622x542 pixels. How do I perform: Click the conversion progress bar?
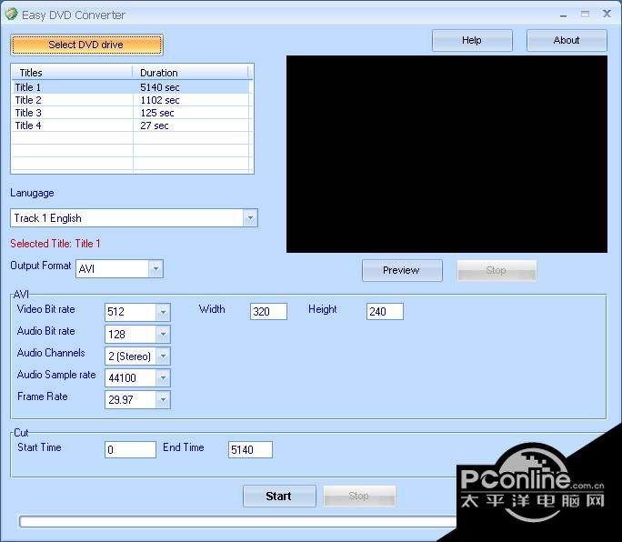[238, 521]
